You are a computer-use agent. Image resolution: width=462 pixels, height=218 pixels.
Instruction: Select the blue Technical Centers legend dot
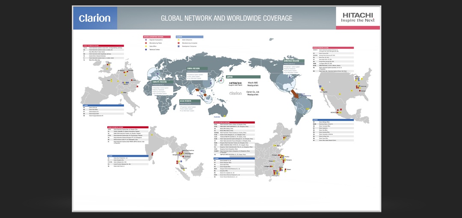146,50
